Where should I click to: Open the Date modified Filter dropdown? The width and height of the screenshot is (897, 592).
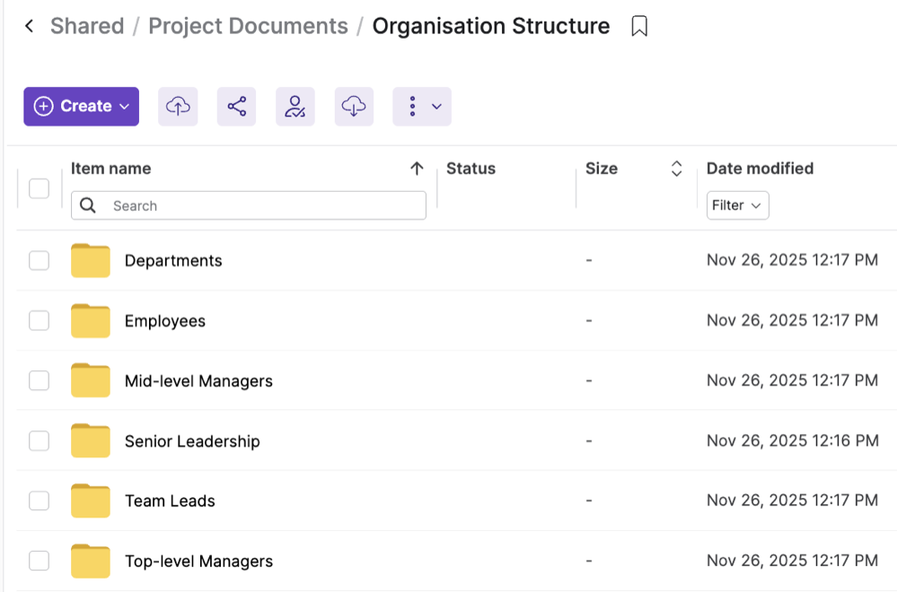[737, 205]
